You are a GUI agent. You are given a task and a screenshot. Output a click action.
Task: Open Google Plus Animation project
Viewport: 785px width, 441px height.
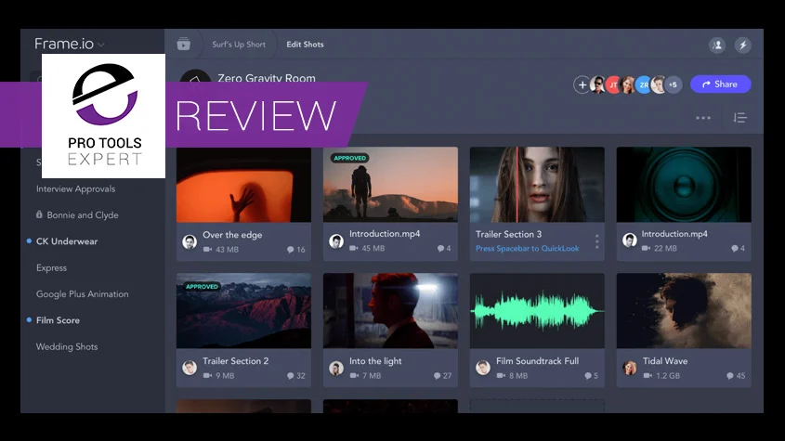pos(82,293)
